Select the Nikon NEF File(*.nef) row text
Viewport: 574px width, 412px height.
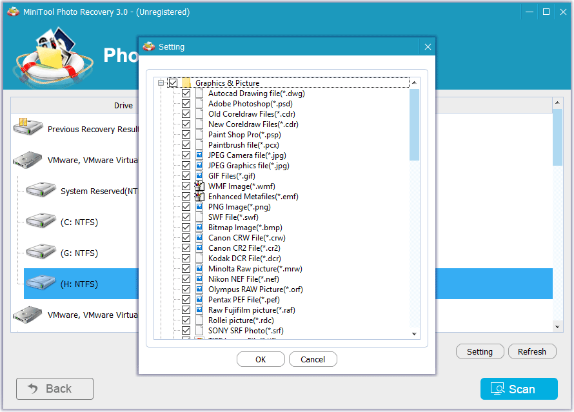(243, 279)
